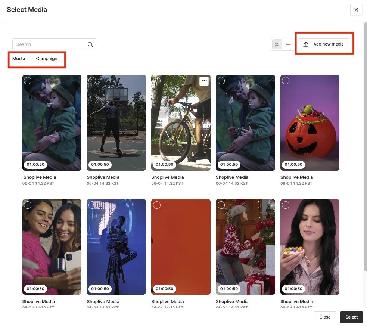Select the plain orange video checkbox

coord(157,205)
